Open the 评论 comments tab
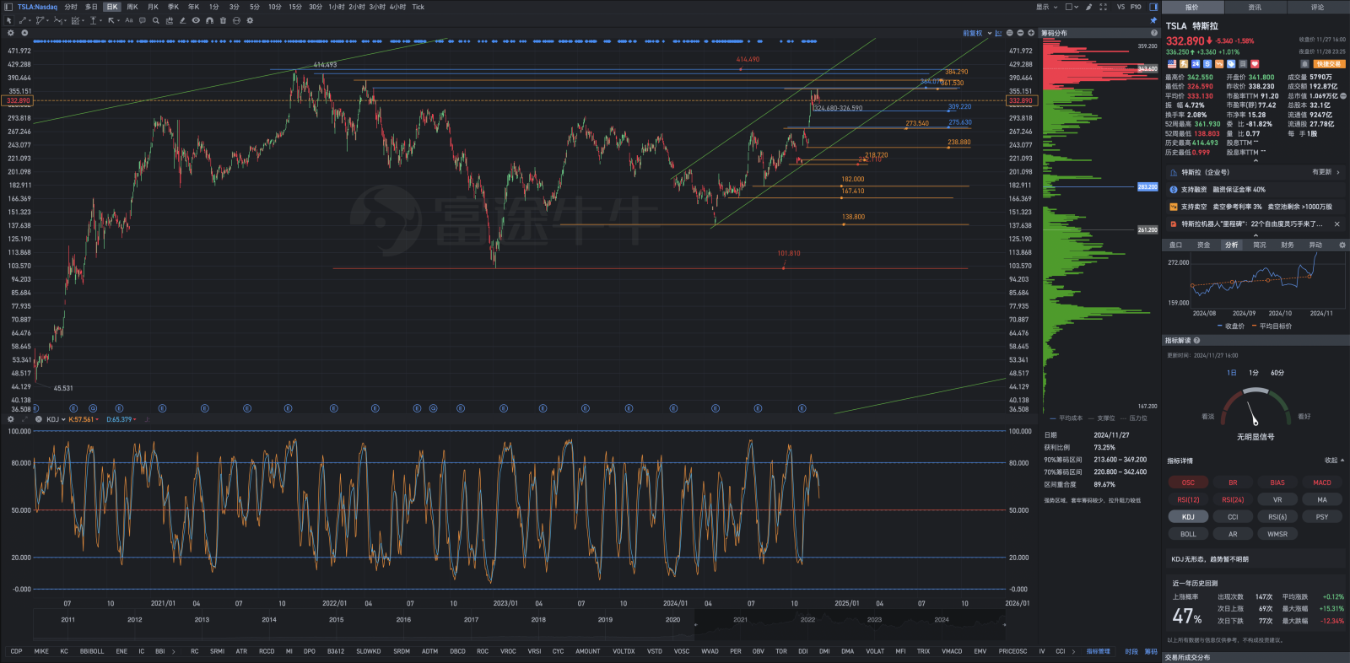Image resolution: width=1350 pixels, height=663 pixels. [x=1318, y=7]
